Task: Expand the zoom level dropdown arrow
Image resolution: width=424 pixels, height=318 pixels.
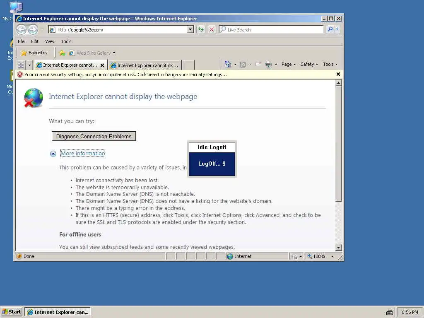Action: tap(332, 256)
